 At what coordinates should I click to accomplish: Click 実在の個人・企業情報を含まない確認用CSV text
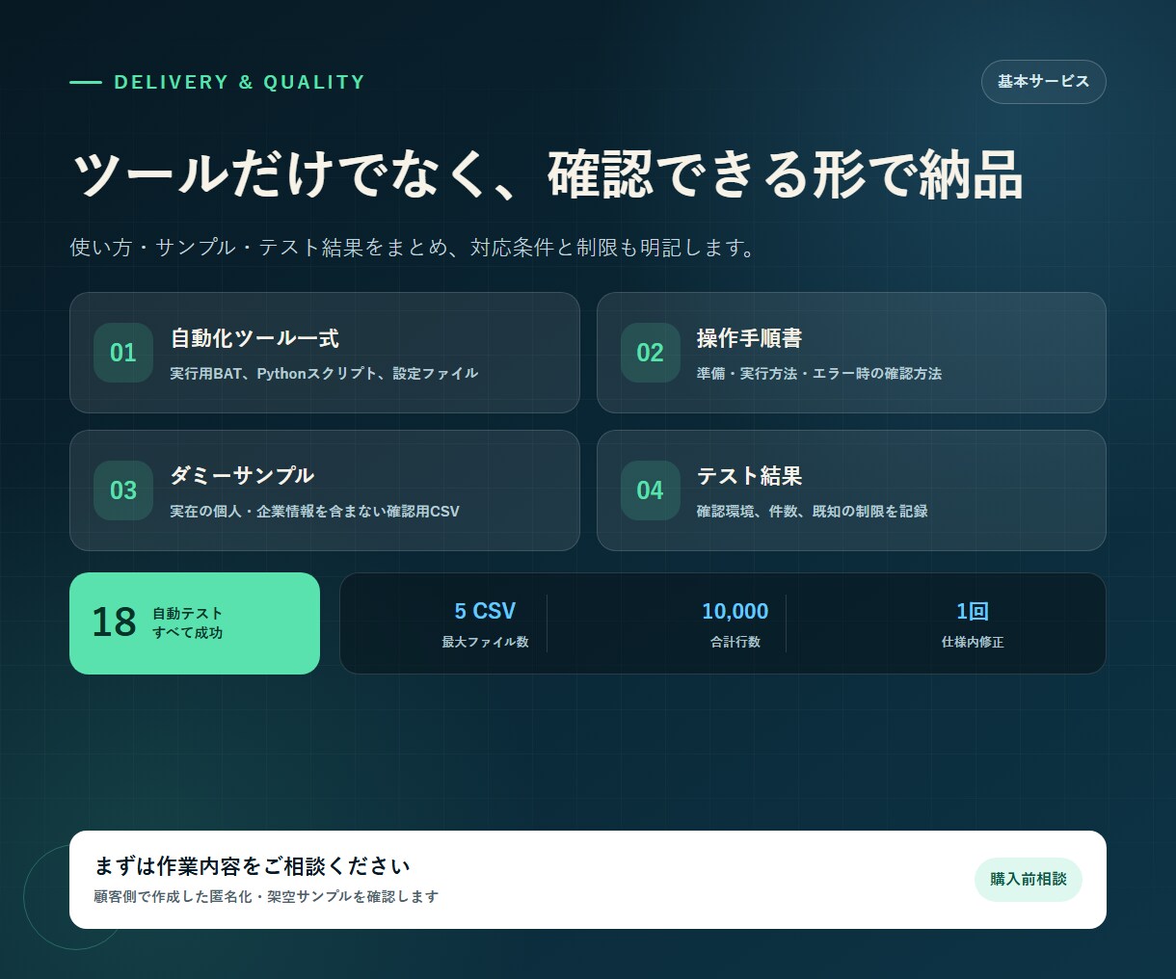point(314,511)
